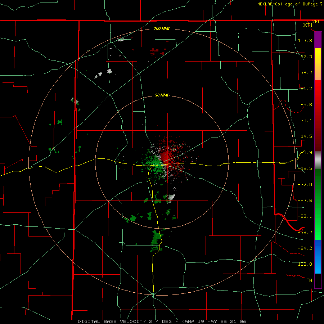Click the -109.8 legend value
The image size is (324, 324).
(x=303, y=264)
